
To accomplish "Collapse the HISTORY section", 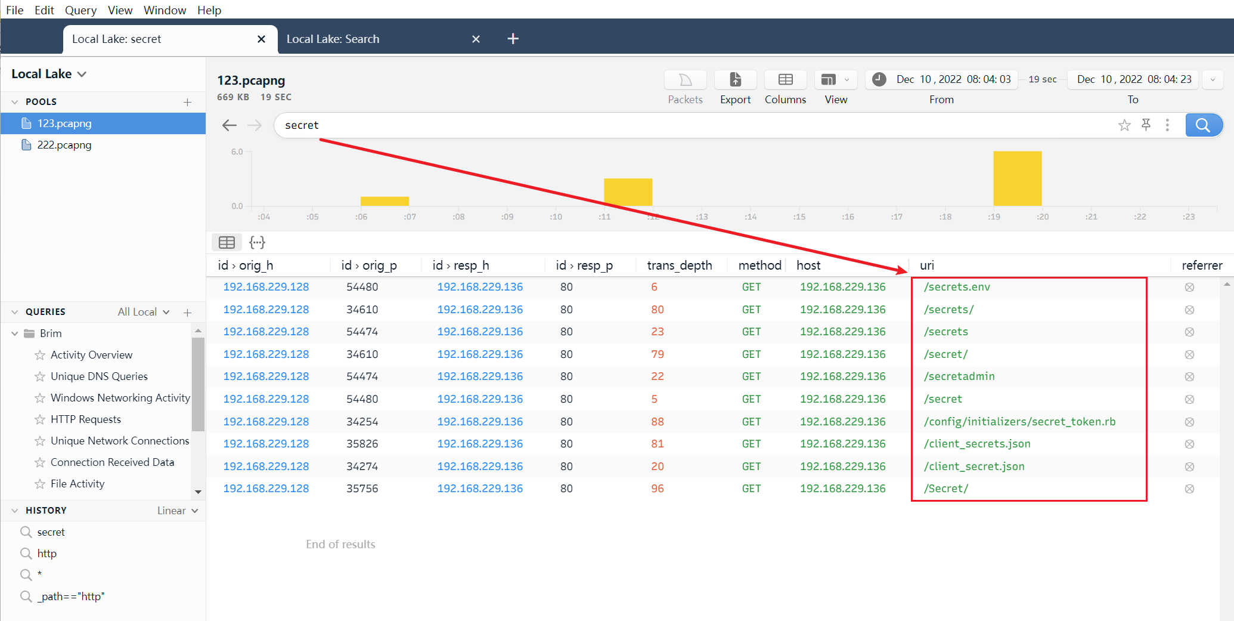I will (15, 511).
